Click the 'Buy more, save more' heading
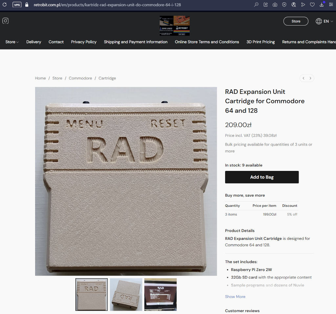Image resolution: width=336 pixels, height=314 pixels. [x=245, y=195]
